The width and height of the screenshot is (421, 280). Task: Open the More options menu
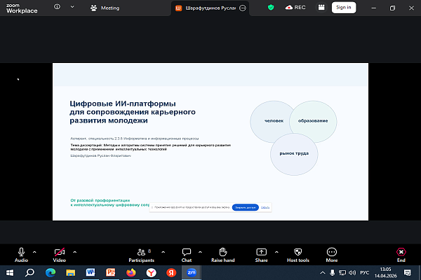(x=332, y=252)
